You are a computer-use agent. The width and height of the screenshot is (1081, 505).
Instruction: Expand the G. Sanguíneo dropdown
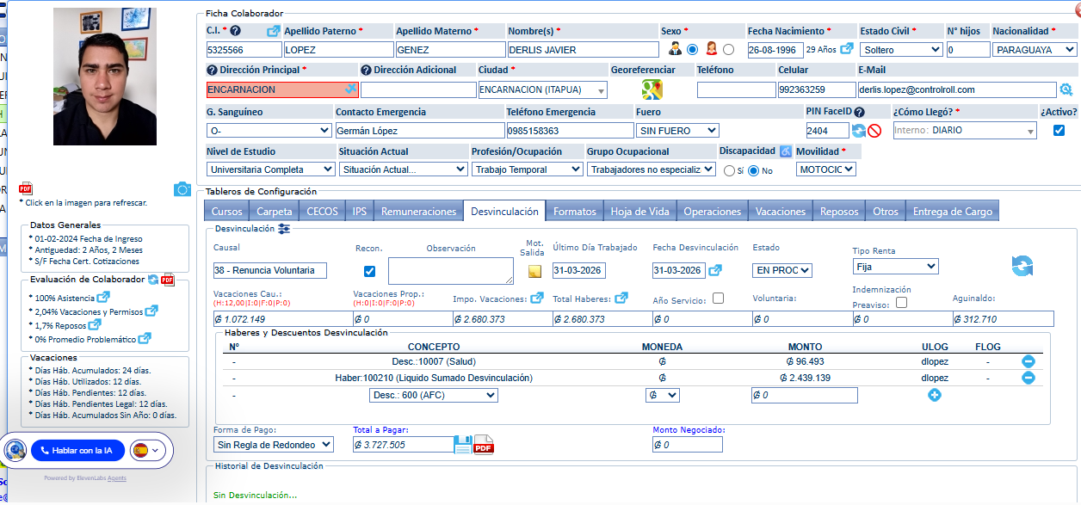pos(269,131)
